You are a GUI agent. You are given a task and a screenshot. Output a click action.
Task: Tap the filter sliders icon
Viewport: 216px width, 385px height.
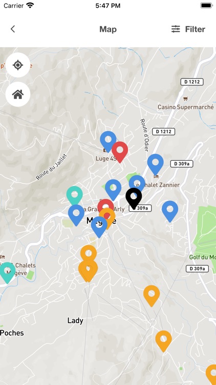tap(176, 29)
